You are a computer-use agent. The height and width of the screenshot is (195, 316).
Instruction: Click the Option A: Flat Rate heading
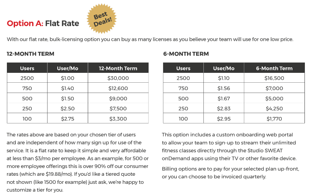[x=43, y=23]
